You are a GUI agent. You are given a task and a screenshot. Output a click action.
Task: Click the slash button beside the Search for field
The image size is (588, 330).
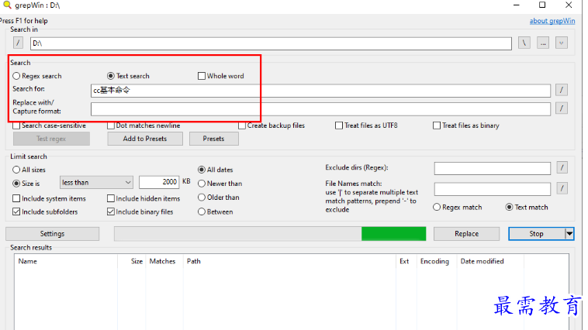coord(562,90)
